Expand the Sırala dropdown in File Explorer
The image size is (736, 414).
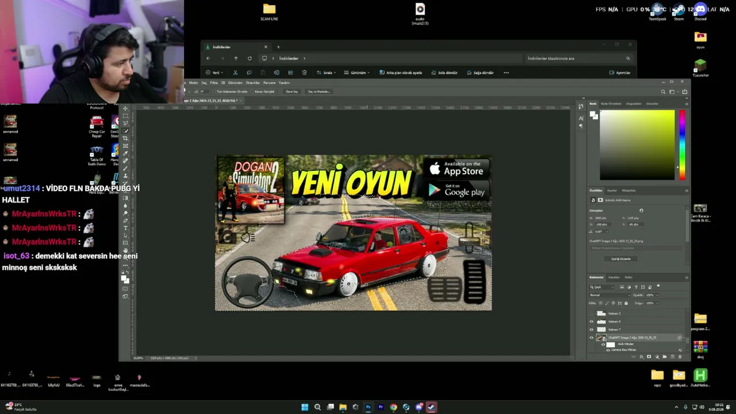[328, 73]
